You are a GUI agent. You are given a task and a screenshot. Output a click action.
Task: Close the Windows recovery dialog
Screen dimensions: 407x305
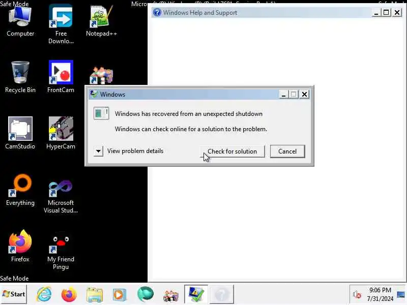click(304, 94)
